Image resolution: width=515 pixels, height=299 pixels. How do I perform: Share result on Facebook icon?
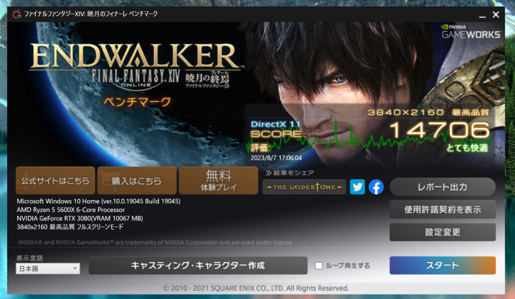376,187
